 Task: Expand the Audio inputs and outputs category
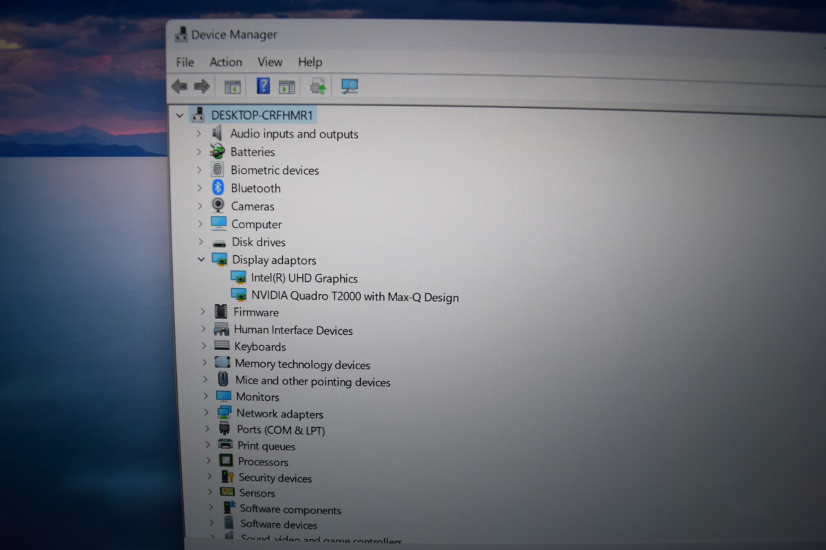199,133
